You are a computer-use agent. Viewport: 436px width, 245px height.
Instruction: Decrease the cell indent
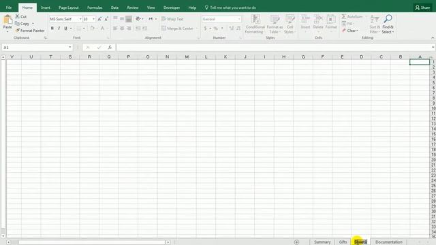(138, 28)
